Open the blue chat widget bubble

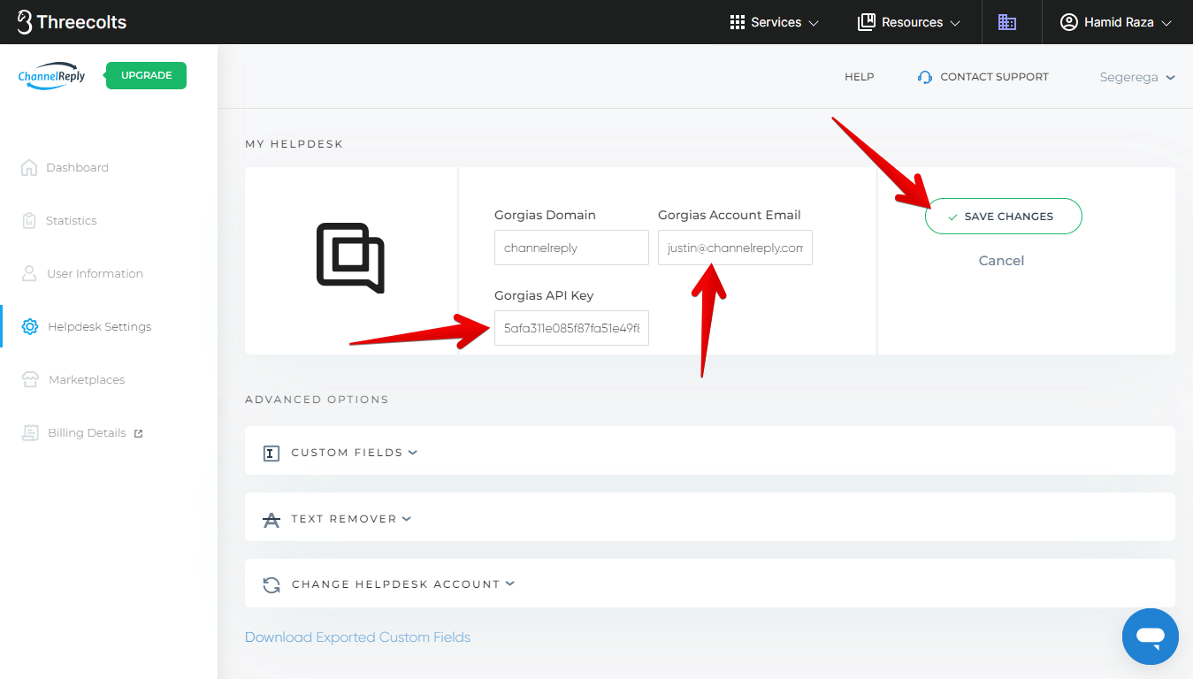coord(1150,637)
